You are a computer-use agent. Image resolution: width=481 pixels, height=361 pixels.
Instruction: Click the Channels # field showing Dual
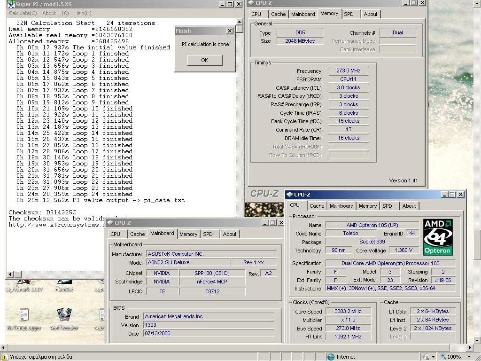click(x=398, y=32)
